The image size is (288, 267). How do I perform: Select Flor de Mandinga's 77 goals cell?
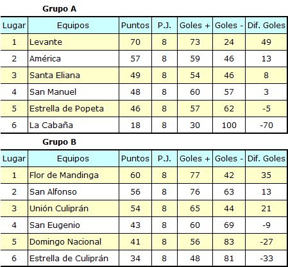tap(195, 175)
